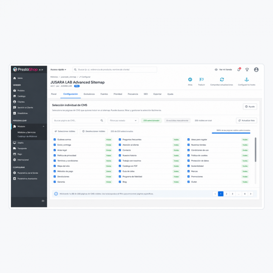Toggle Ideas para regalar checkbox
The height and width of the screenshot is (273, 273).
click(188, 140)
